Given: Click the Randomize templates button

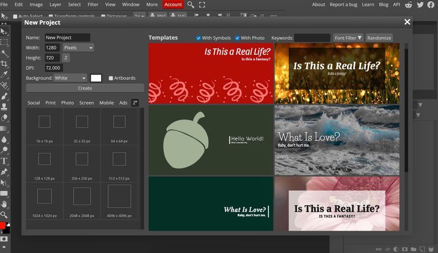Looking at the screenshot, I should click(379, 38).
